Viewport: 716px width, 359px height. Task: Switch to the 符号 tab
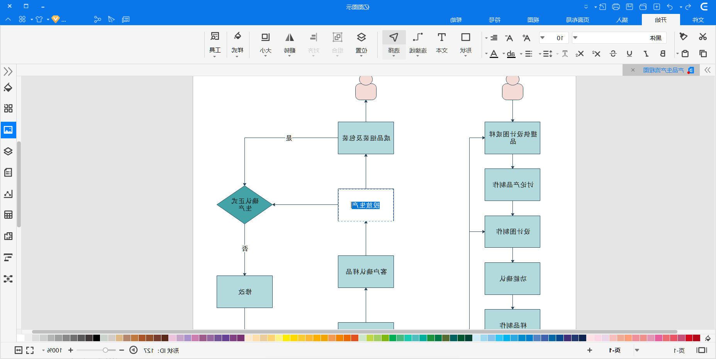click(x=495, y=20)
